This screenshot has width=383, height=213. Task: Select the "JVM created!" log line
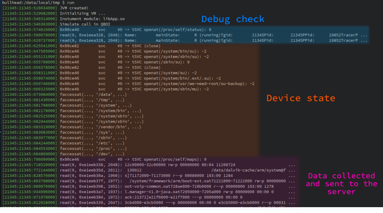pos(76,8)
